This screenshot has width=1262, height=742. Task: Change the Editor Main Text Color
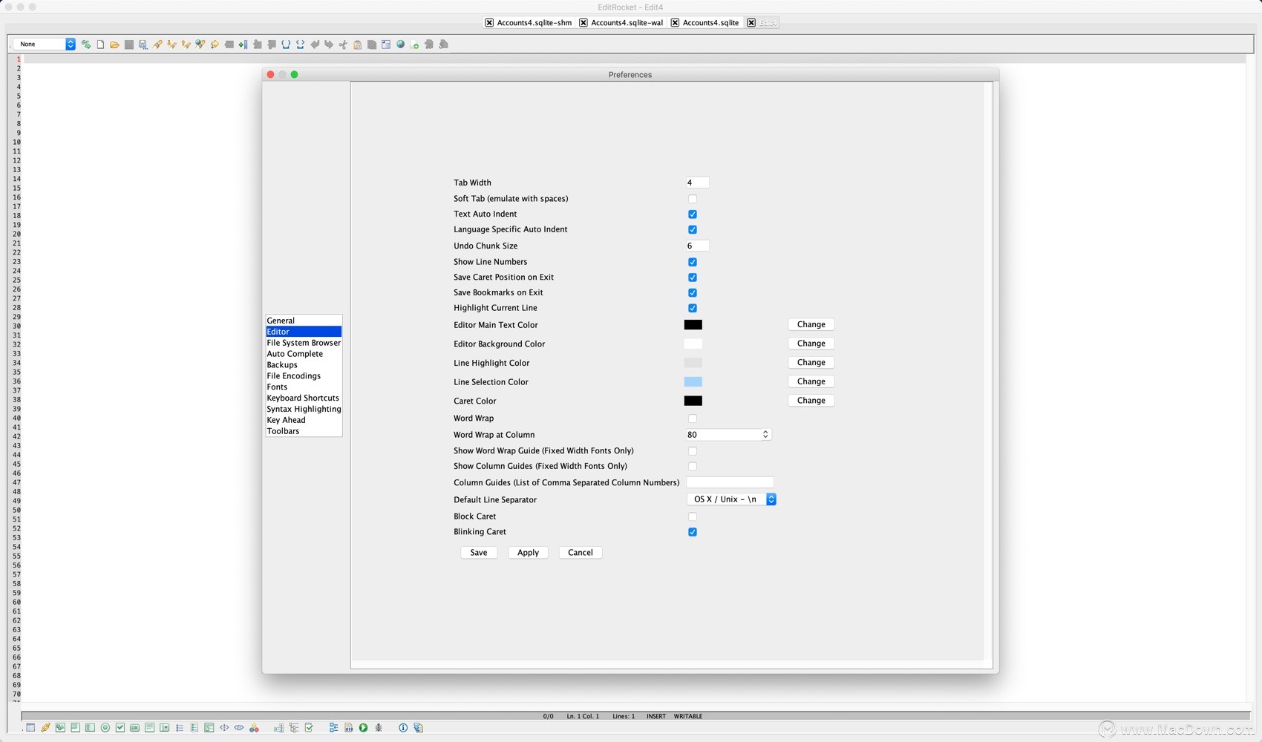(x=811, y=324)
